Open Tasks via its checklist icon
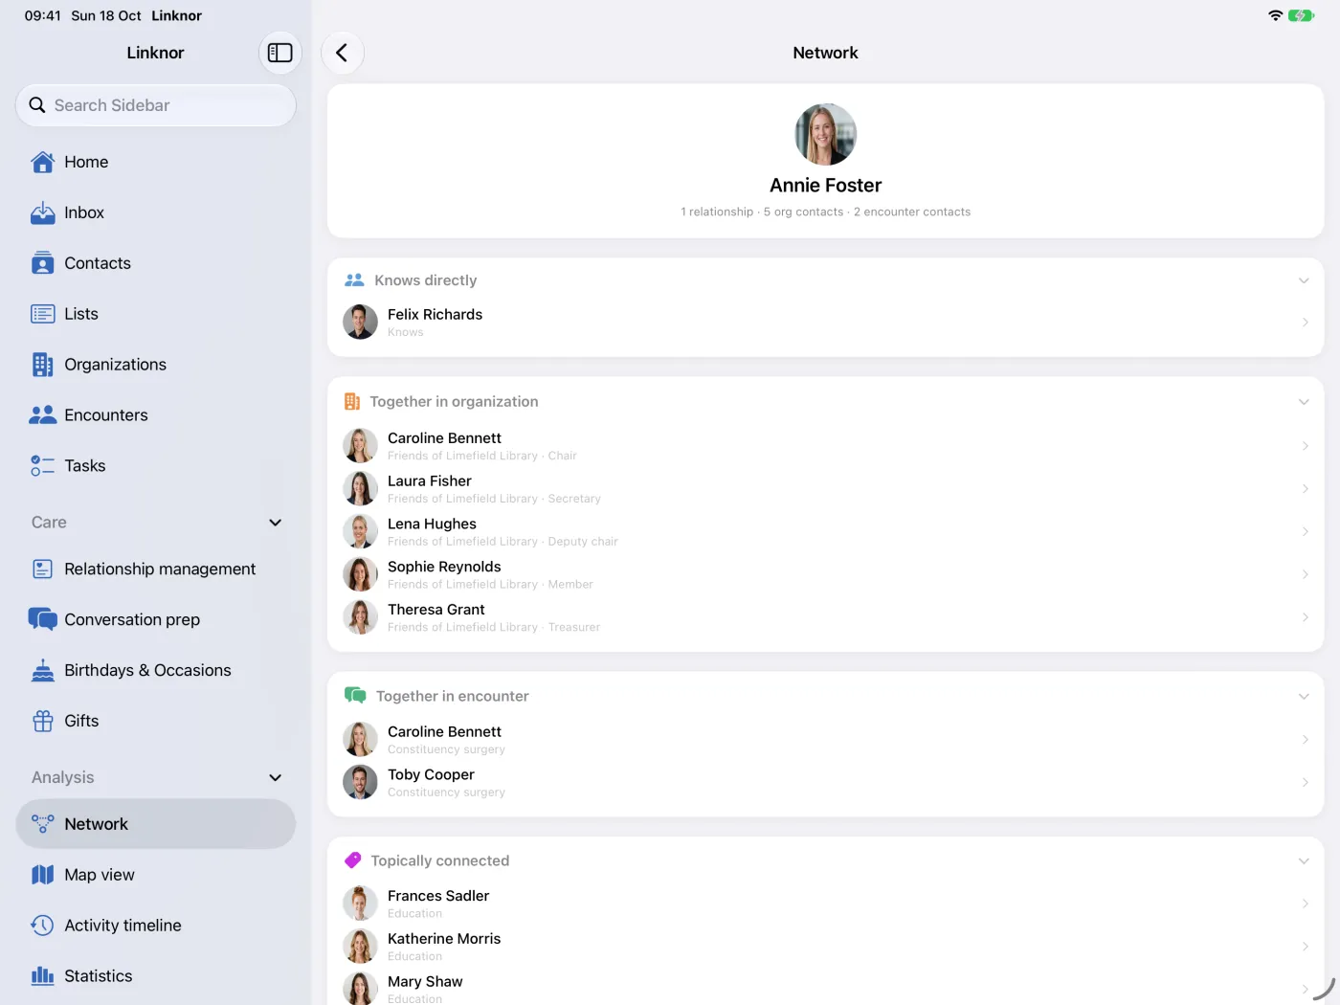This screenshot has height=1005, width=1340. pos(43,466)
